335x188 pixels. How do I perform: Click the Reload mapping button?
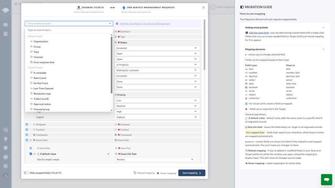point(144,173)
